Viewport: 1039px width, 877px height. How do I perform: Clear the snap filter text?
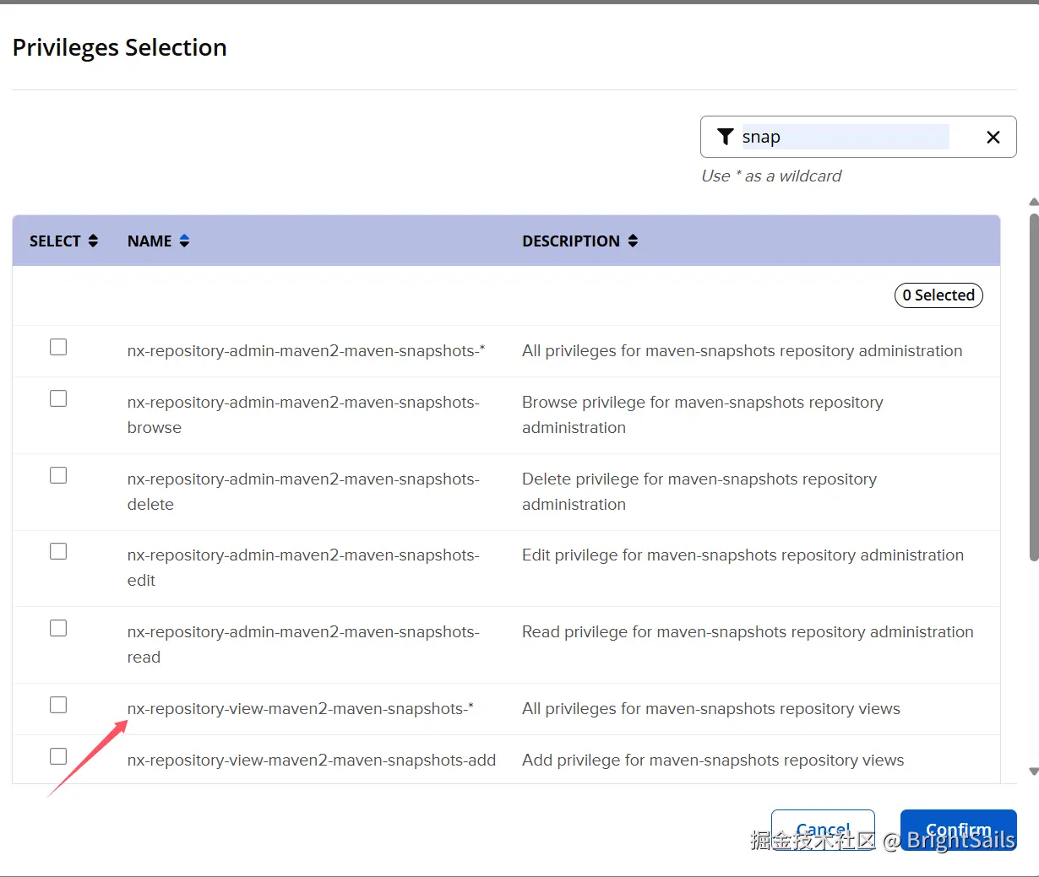[993, 138]
